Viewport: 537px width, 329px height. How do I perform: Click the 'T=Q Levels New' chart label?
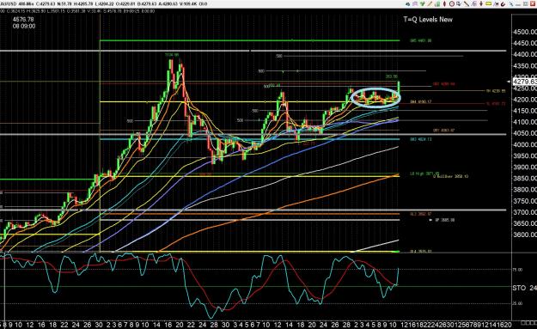pyautogui.click(x=428, y=20)
